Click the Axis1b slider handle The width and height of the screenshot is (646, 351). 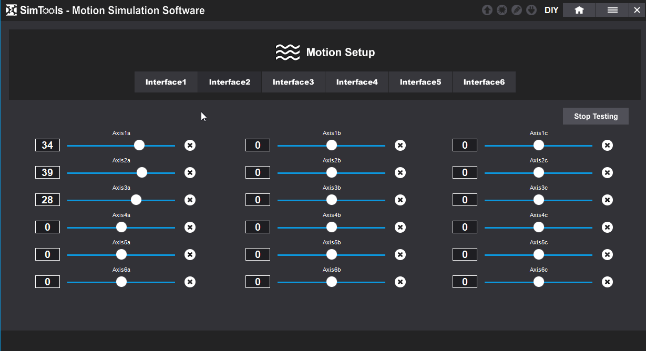[x=332, y=145]
